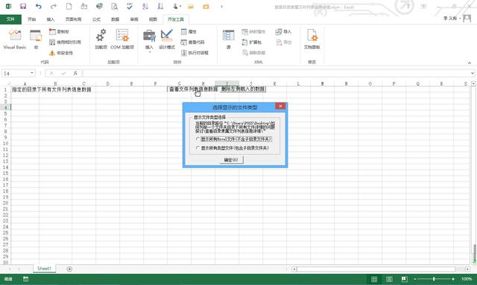Click the Undo arrow
The width and height of the screenshot is (477, 285).
tap(38, 7)
